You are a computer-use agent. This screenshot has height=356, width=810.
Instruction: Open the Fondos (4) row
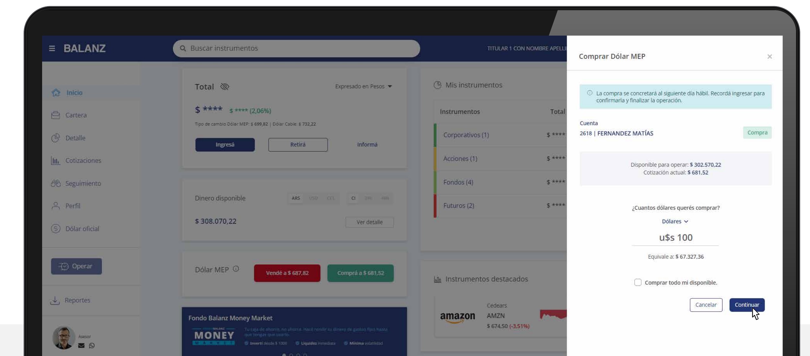click(500, 182)
